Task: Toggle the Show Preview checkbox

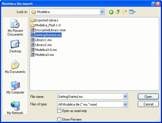Action: coord(59,119)
